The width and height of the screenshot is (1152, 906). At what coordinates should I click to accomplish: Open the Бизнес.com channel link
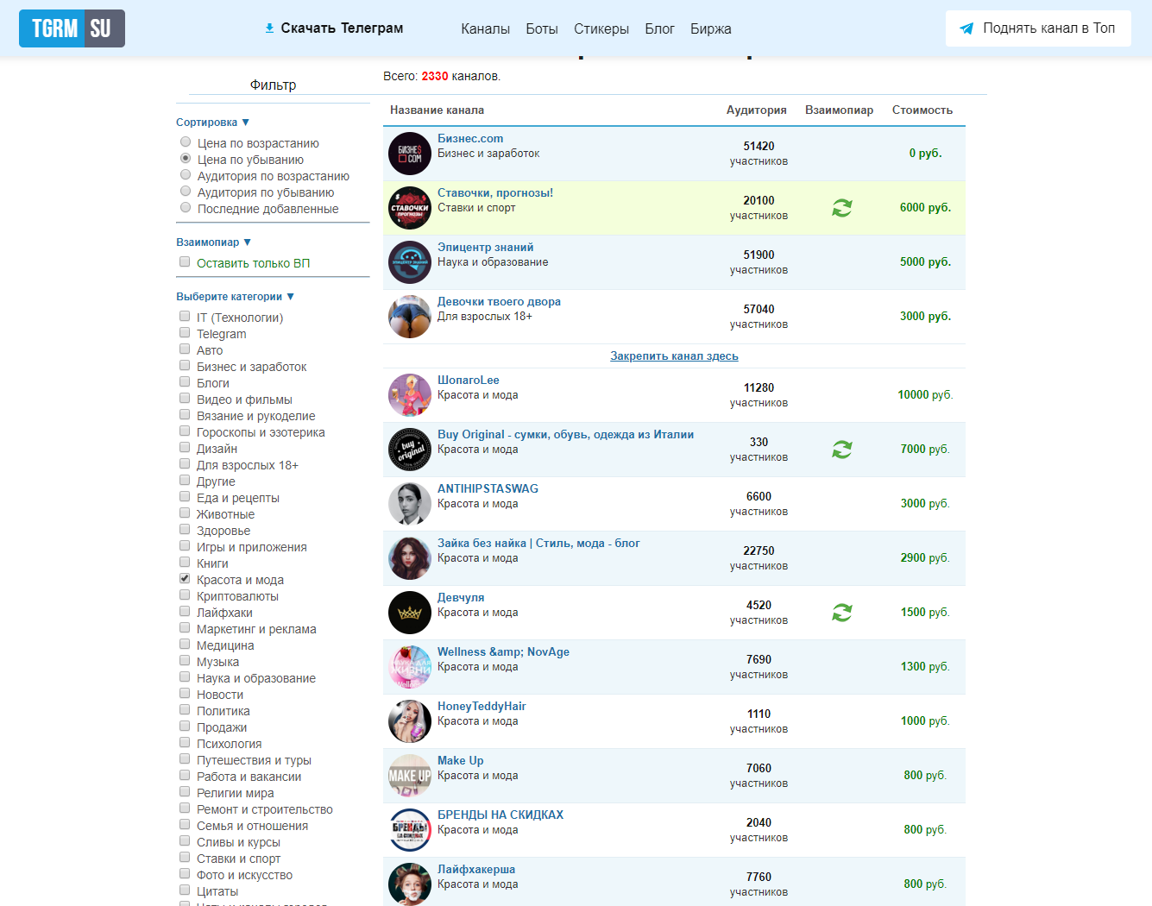[470, 139]
